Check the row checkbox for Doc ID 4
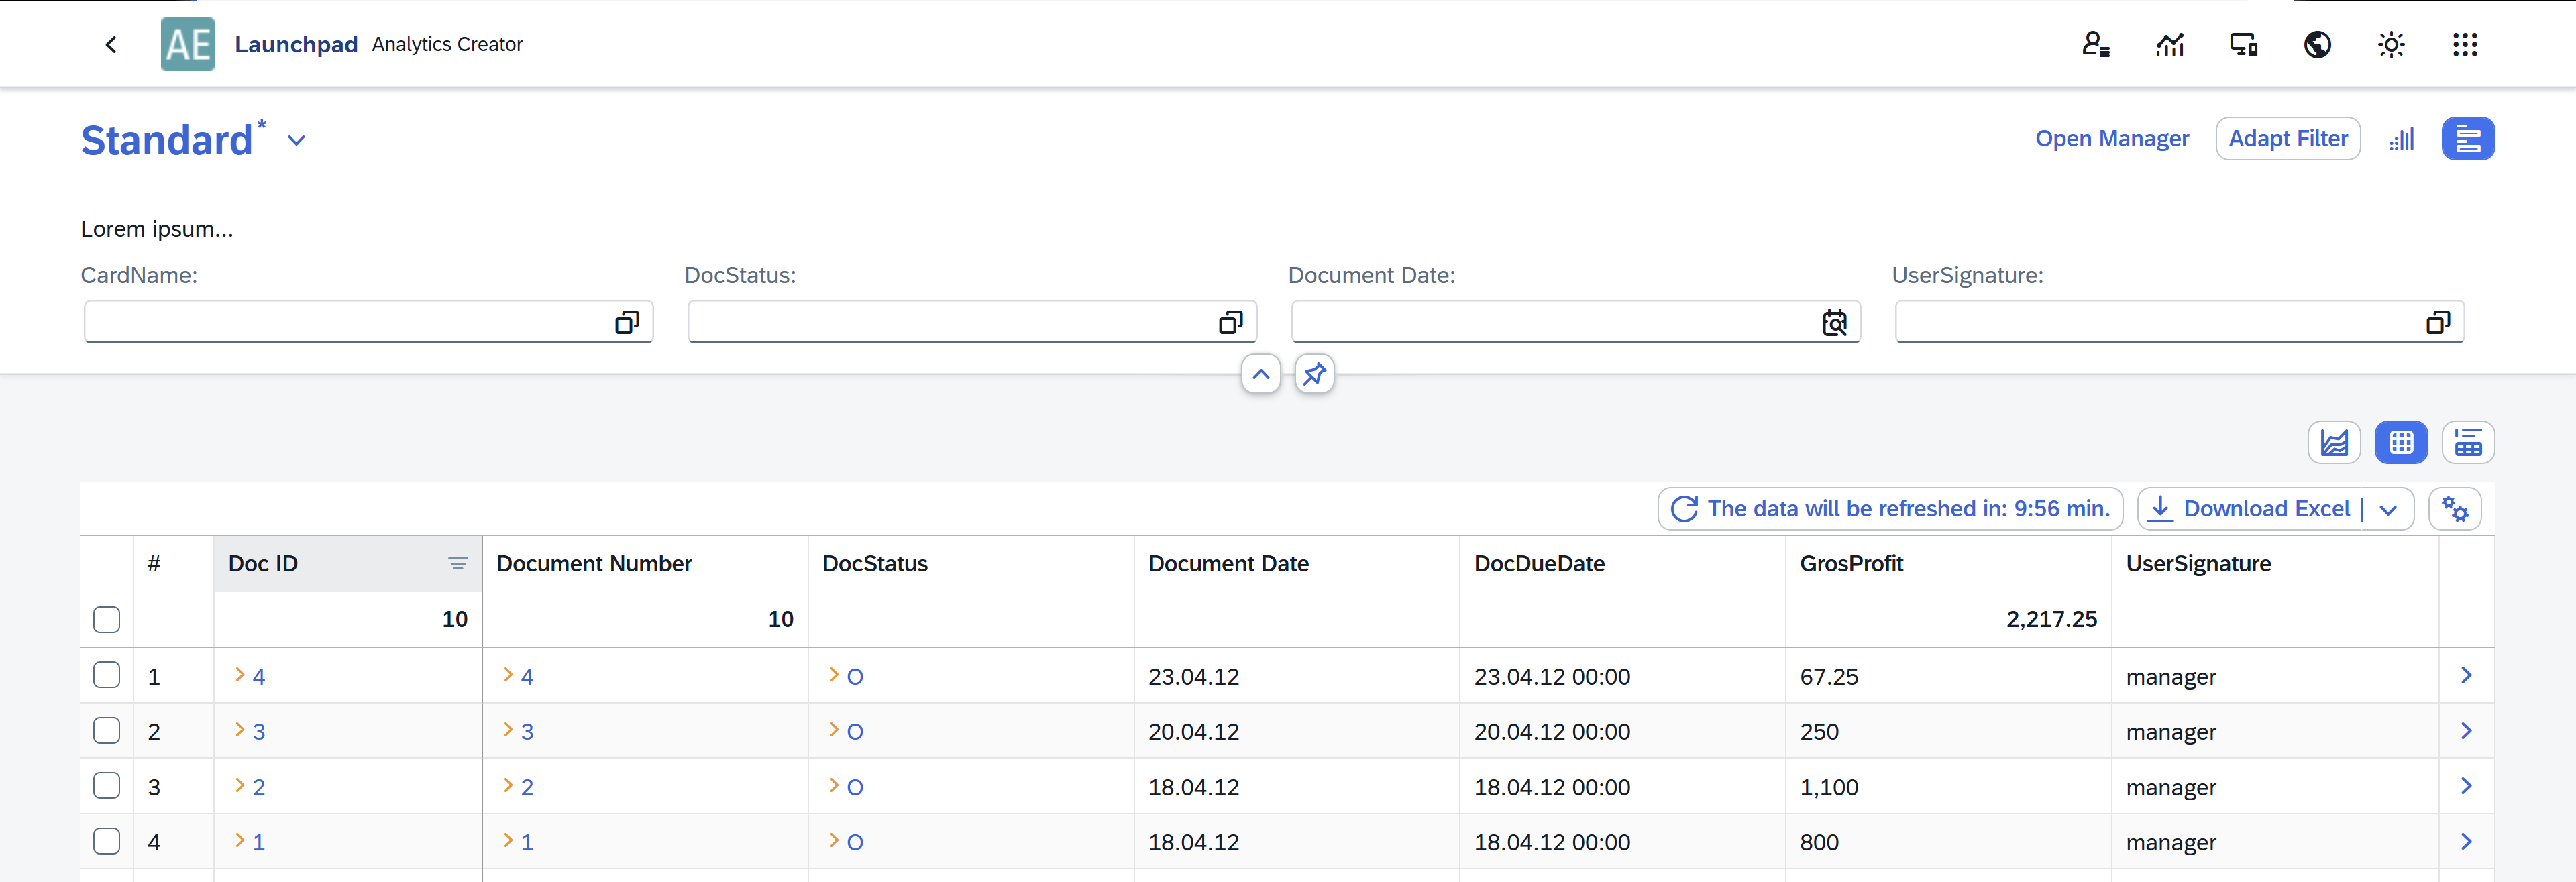 [106, 675]
